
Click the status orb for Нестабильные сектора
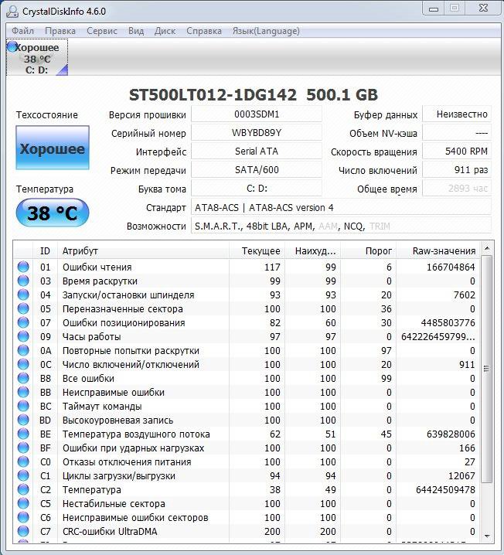23,504
